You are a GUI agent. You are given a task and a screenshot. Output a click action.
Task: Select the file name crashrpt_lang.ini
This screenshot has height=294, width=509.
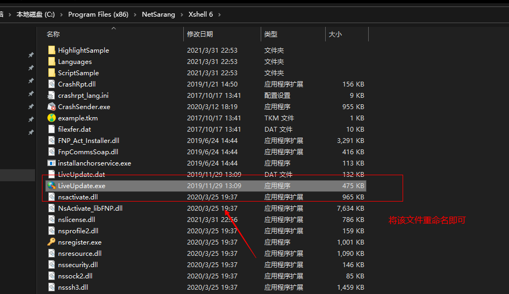[x=83, y=96]
